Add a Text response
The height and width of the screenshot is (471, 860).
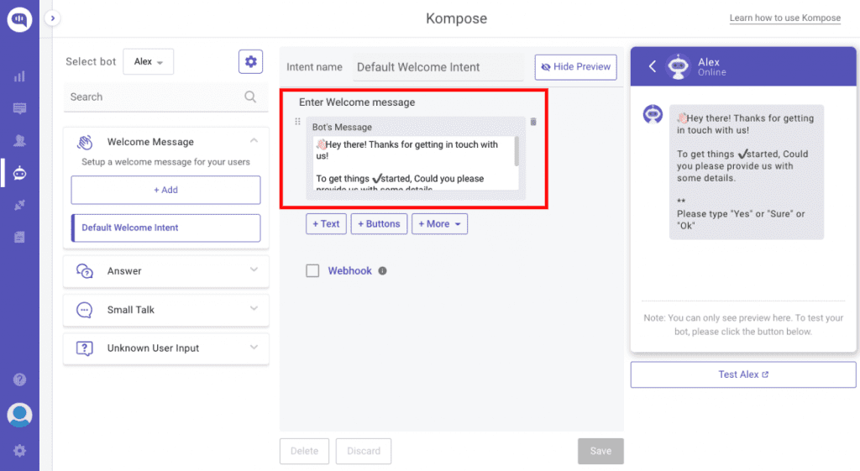[327, 223]
